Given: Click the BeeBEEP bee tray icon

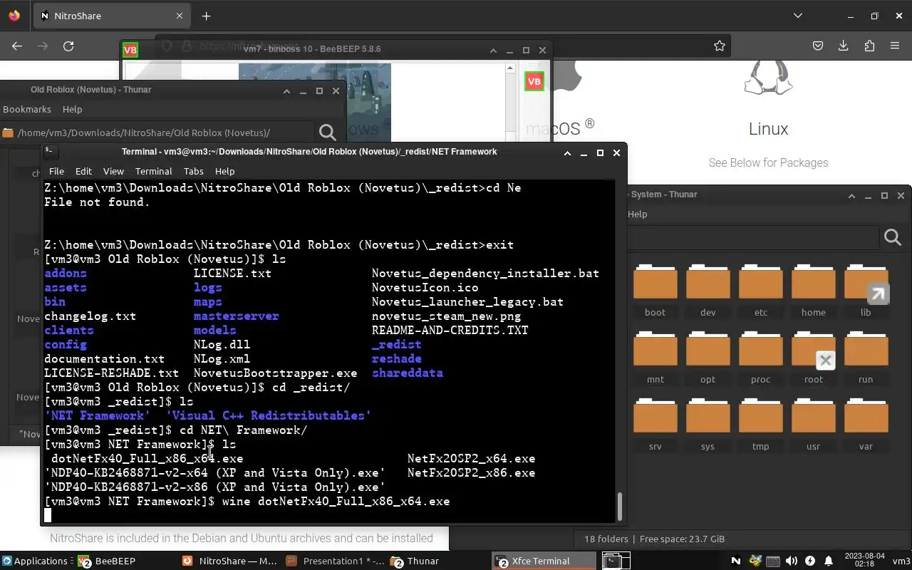Looking at the screenshot, I should (755, 561).
